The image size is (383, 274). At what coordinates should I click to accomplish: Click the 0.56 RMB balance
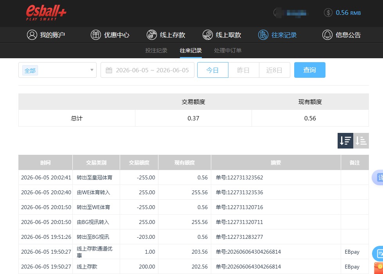click(x=348, y=13)
